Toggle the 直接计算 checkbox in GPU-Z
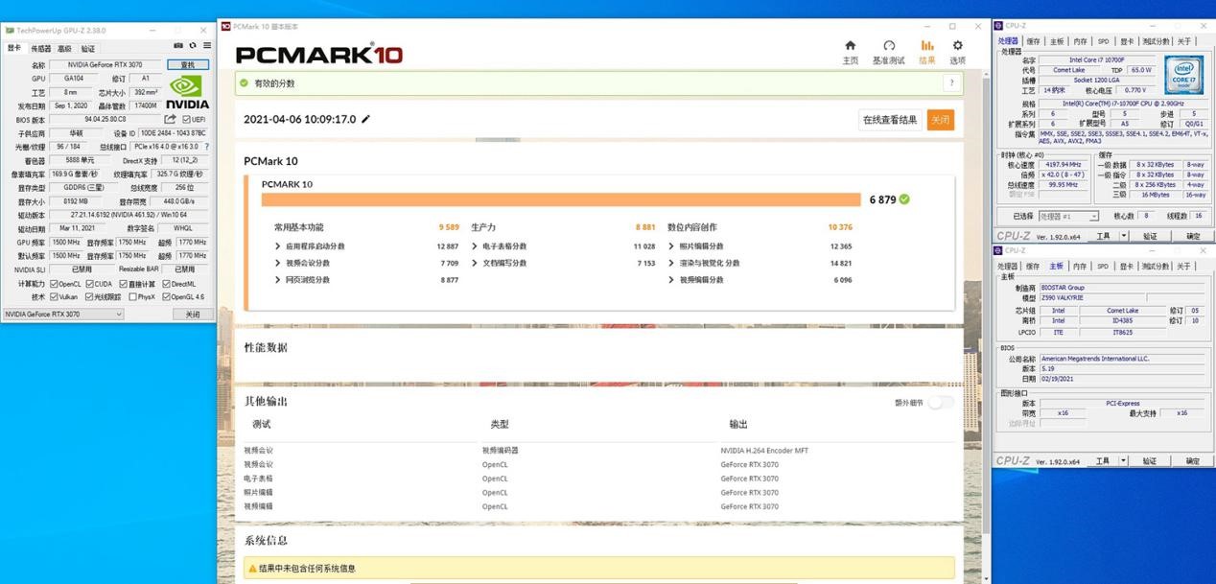This screenshot has width=1216, height=584. click(x=124, y=284)
